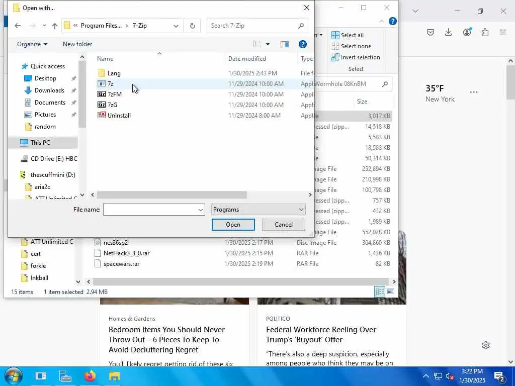Open weather widget more options

(474, 92)
